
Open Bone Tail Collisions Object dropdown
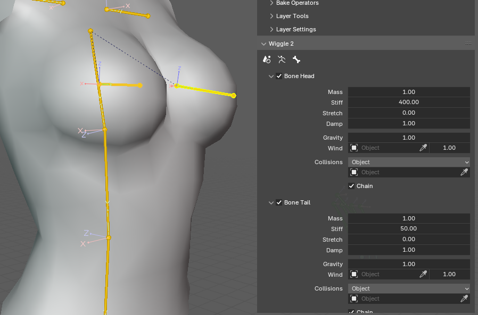[409, 288]
